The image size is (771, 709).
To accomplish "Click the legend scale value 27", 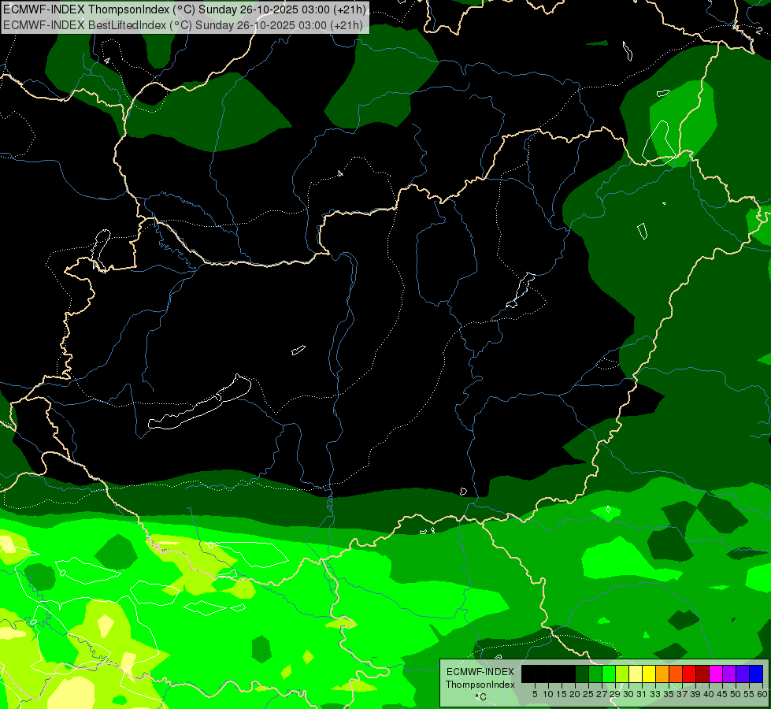I will pos(602,694).
